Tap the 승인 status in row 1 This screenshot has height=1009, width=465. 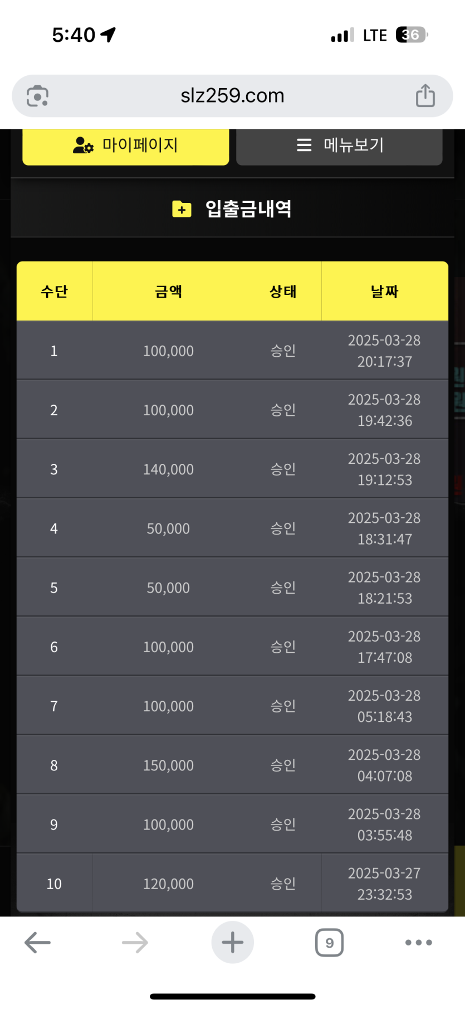[x=283, y=351]
